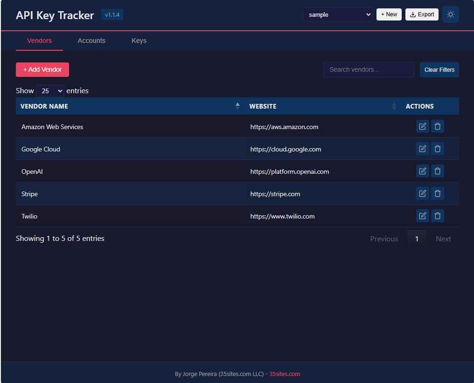Click the API Key Tracker title

coord(55,15)
